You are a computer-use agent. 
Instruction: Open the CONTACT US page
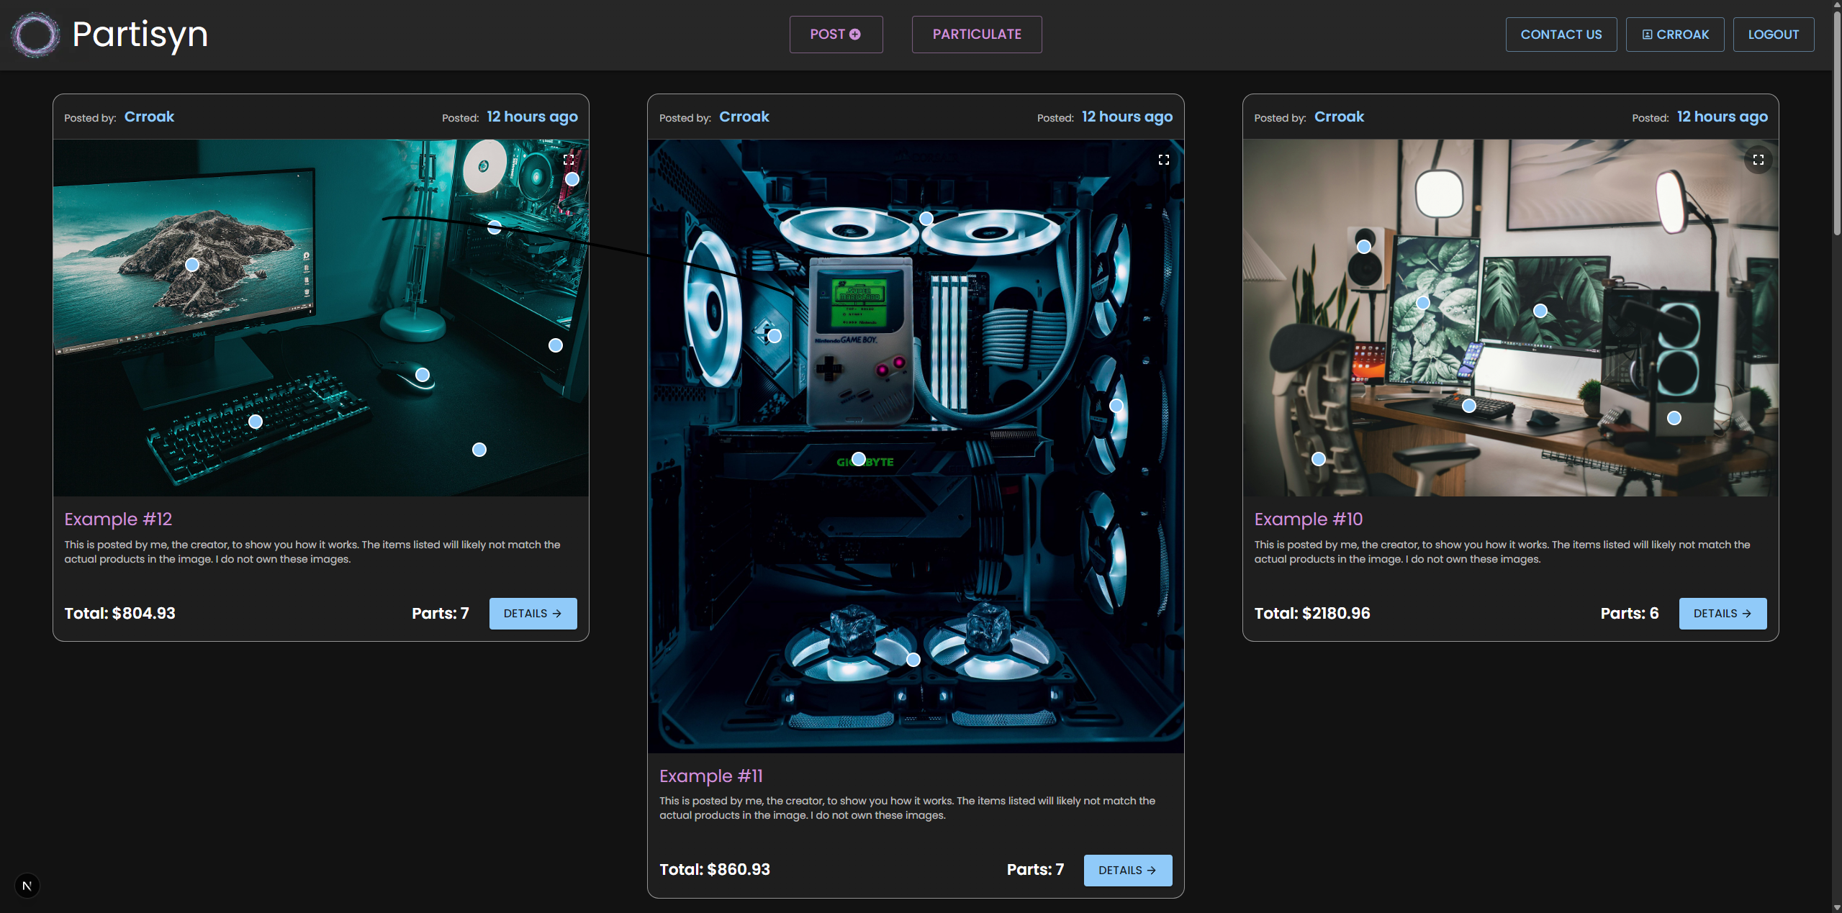(x=1561, y=35)
